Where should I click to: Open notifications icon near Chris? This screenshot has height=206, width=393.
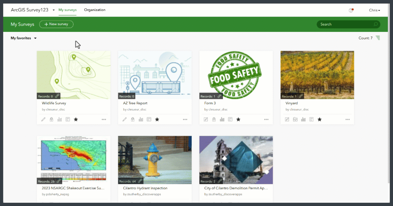[351, 10]
